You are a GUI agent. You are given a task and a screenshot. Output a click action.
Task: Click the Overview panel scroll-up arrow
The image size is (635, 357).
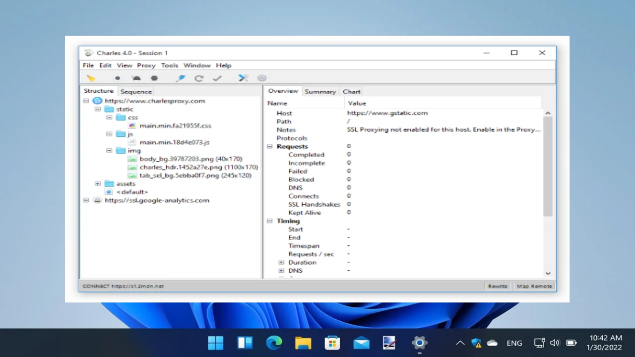(548, 114)
